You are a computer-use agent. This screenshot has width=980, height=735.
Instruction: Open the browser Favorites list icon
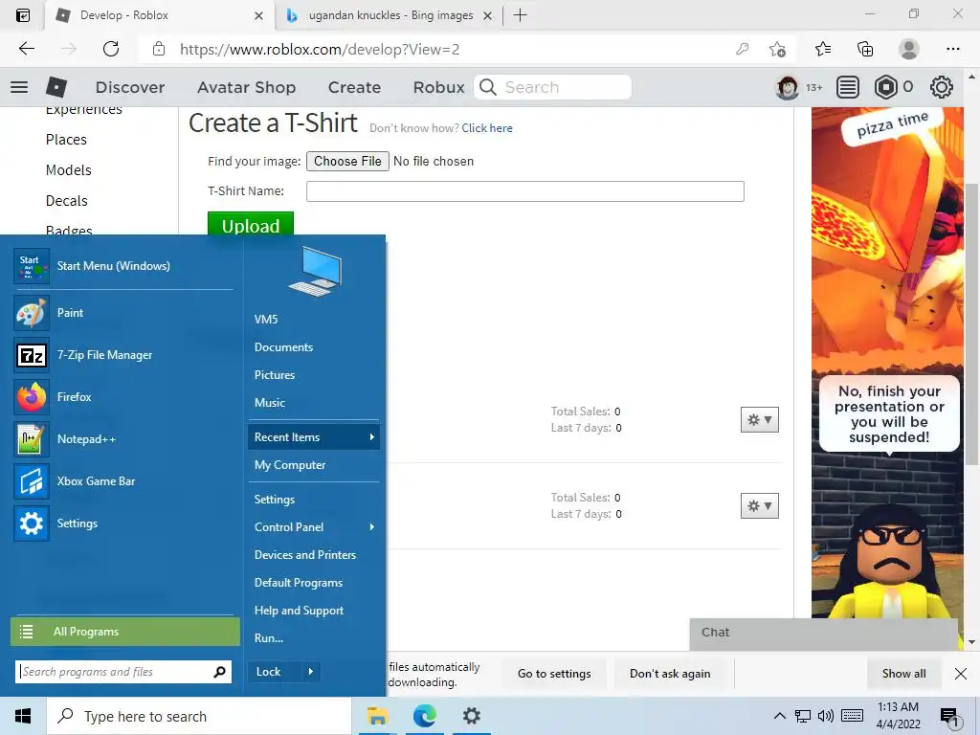click(823, 49)
